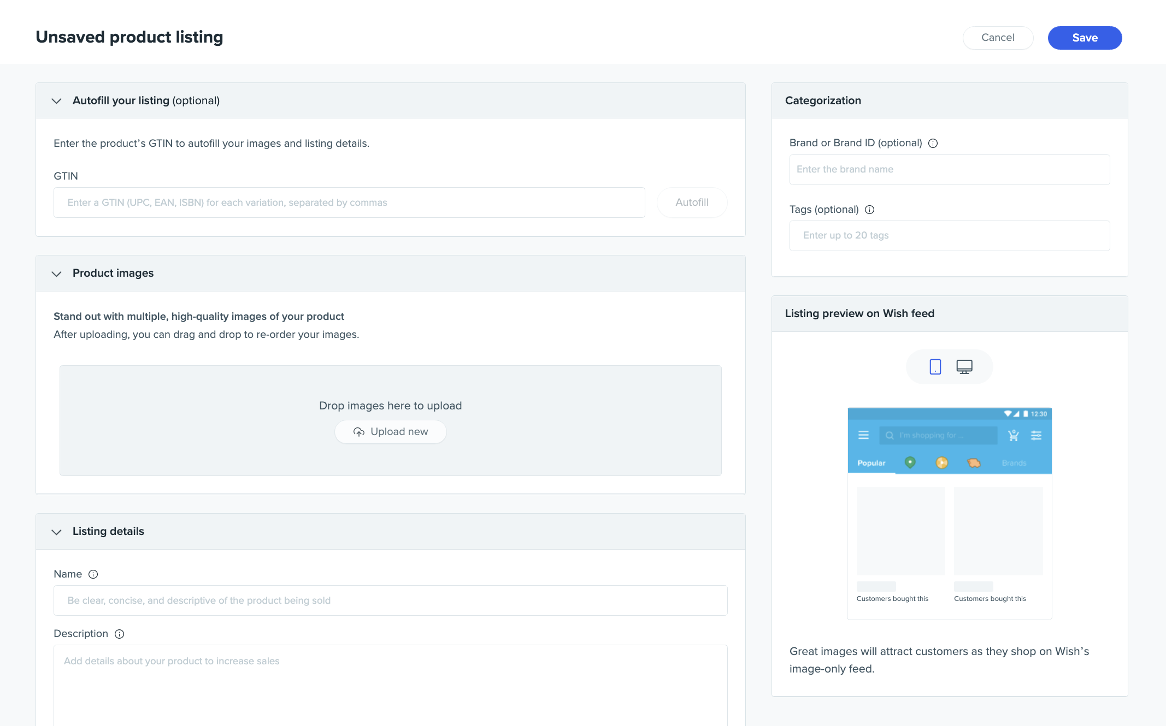The width and height of the screenshot is (1166, 726).
Task: Click the Name field info icon
Action: (93, 574)
